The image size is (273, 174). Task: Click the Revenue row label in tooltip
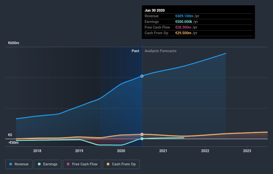coord(152,16)
